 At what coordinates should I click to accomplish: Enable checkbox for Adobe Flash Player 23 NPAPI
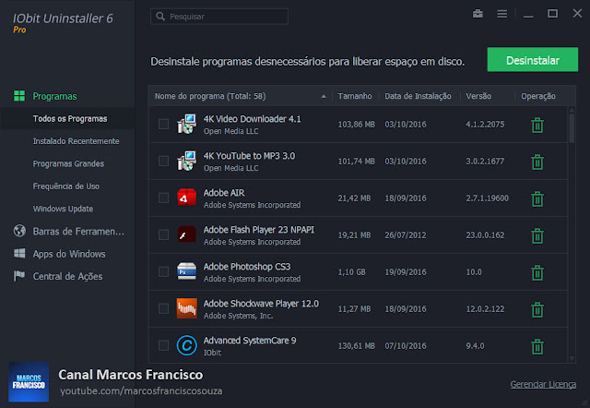(x=163, y=234)
